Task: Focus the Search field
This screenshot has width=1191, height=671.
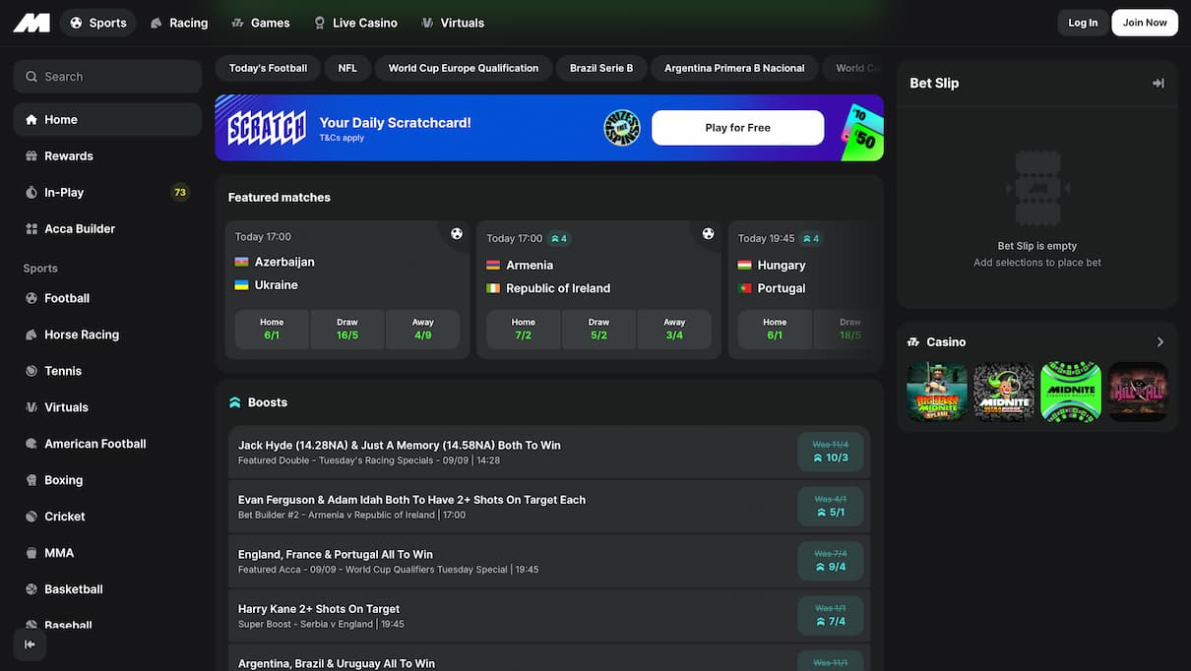Action: 107,77
